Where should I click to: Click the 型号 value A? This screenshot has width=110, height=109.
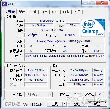click(x=65, y=46)
